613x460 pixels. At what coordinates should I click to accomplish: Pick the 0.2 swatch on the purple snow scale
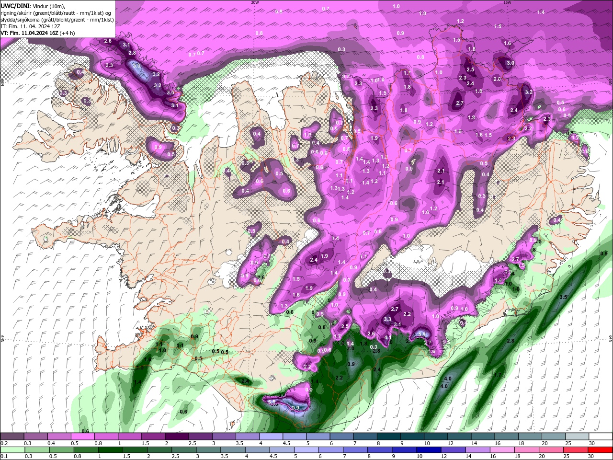[12, 437]
